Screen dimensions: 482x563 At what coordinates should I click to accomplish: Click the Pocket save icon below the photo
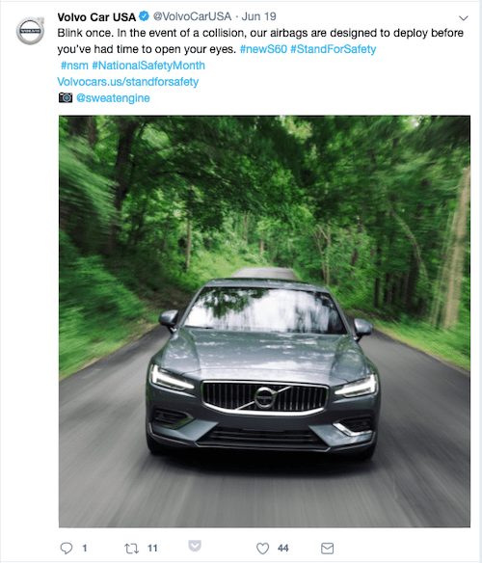click(195, 546)
